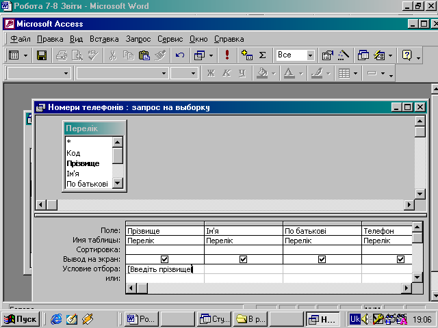Click the New Object icon
Image resolution: width=438 pixels, height=328 pixels.
pyautogui.click(x=379, y=55)
